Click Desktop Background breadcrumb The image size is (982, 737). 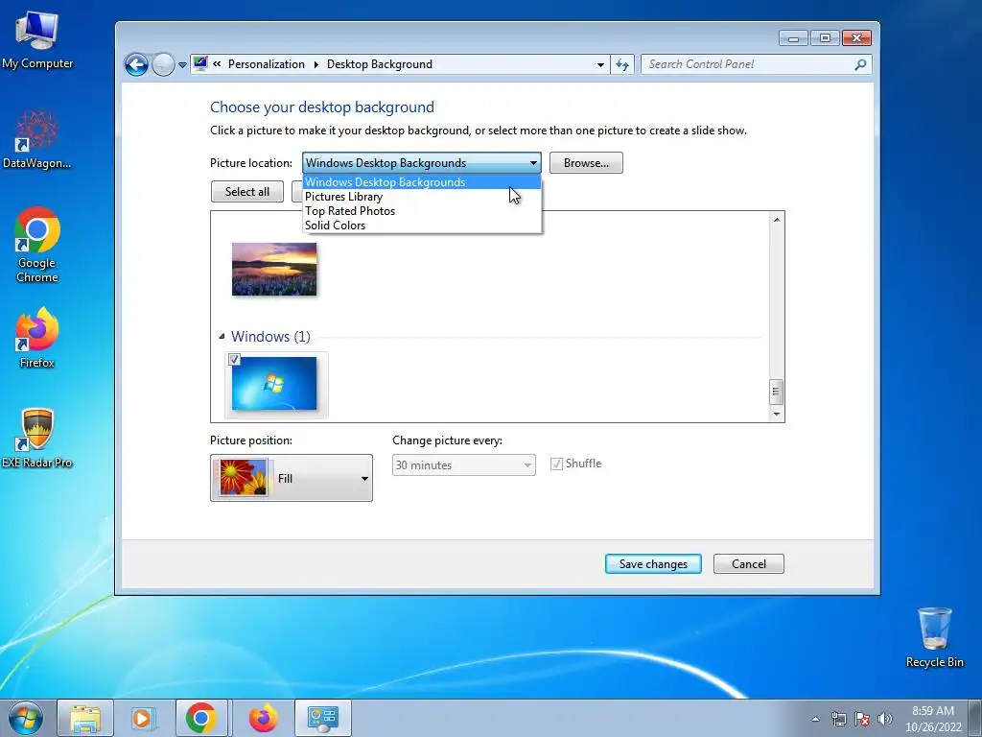pyautogui.click(x=380, y=64)
